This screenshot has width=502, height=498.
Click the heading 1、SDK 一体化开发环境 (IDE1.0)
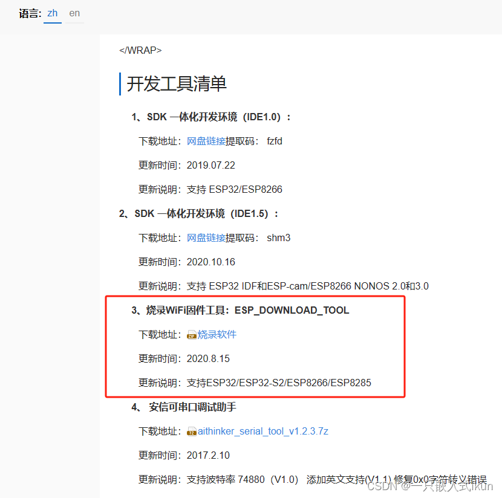(x=211, y=117)
